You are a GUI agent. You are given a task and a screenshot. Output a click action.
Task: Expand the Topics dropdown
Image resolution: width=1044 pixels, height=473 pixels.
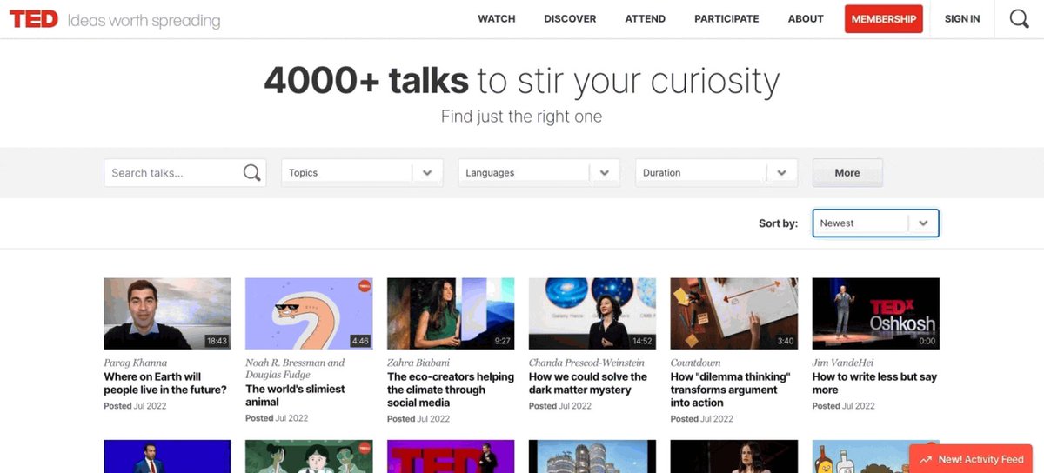click(362, 173)
